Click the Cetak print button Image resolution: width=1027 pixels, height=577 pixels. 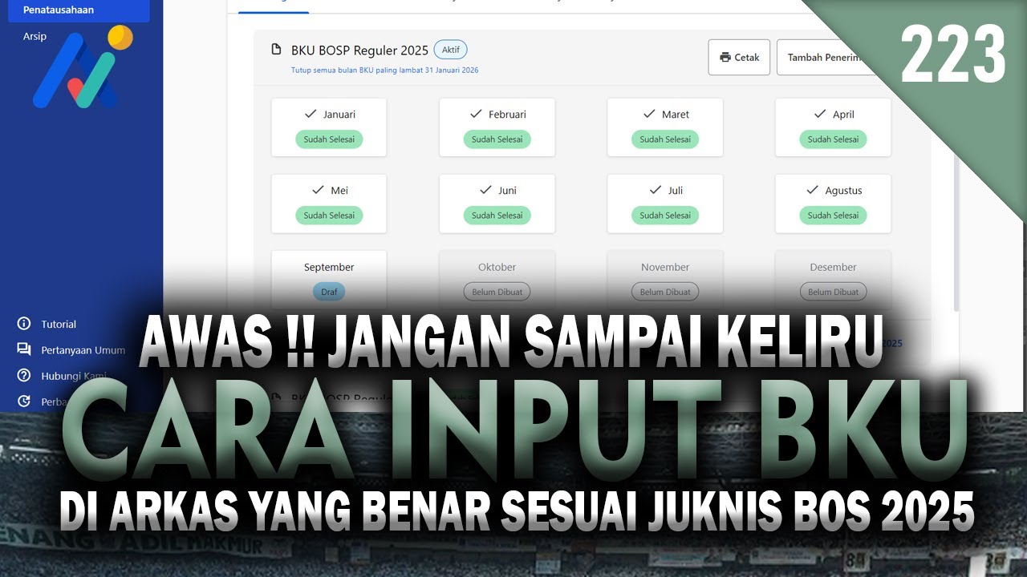tap(739, 58)
